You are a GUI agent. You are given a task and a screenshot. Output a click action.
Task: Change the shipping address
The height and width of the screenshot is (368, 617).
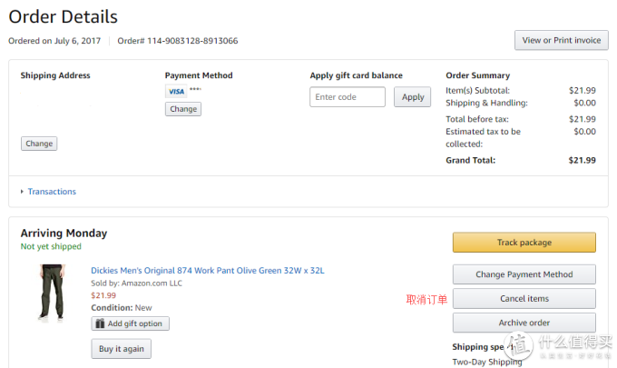pyautogui.click(x=39, y=144)
